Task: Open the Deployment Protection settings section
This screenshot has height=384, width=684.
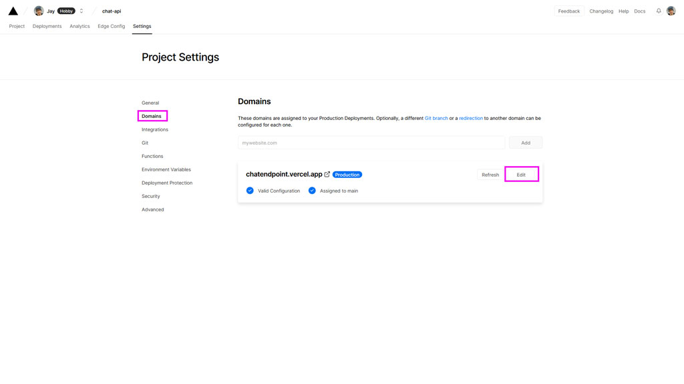Action: coord(168,183)
